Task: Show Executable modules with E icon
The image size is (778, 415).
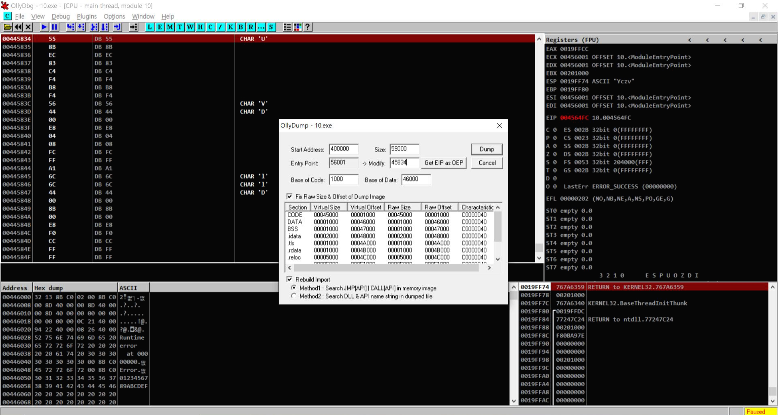Action: tap(160, 27)
